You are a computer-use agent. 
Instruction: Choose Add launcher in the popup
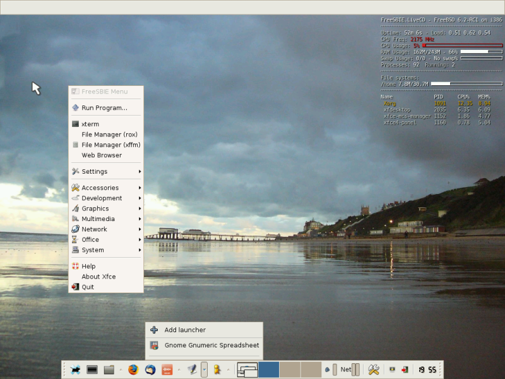(185, 330)
